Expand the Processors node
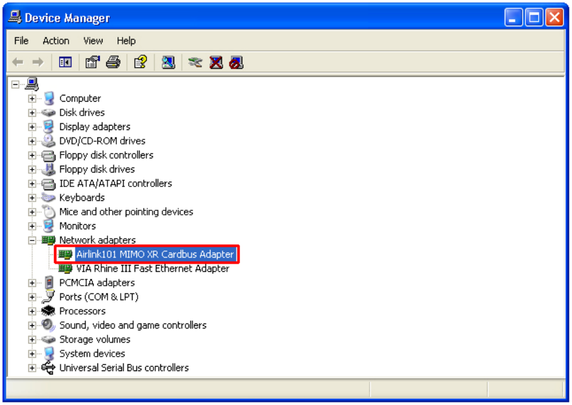The image size is (572, 405). [x=32, y=311]
